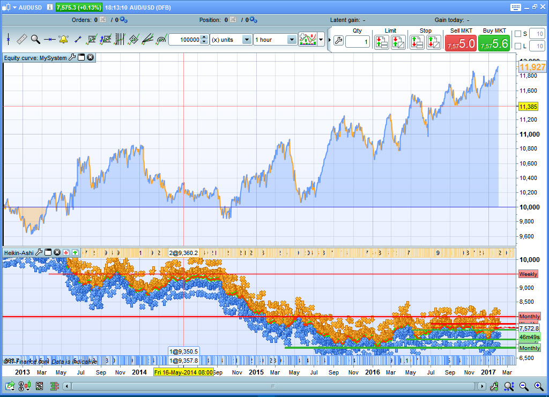Image resolution: width=549 pixels, height=397 pixels.
Task: Select the rainbow arc drawing tool
Action: (x=161, y=39)
